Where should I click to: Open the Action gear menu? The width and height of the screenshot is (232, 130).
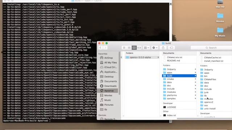tap(155, 48)
